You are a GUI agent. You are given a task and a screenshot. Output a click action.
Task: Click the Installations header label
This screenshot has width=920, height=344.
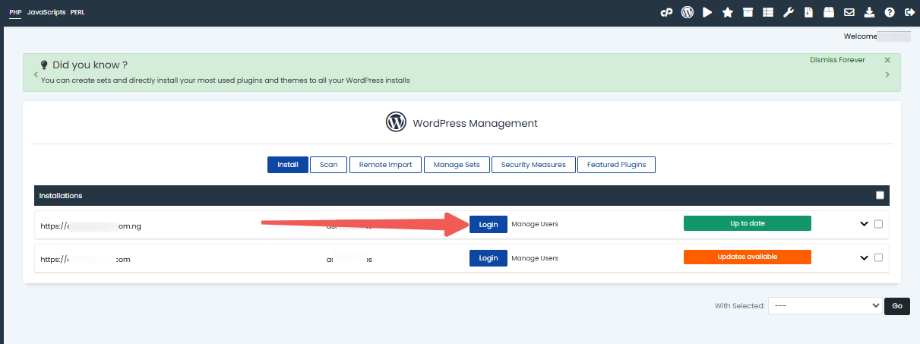click(x=61, y=195)
